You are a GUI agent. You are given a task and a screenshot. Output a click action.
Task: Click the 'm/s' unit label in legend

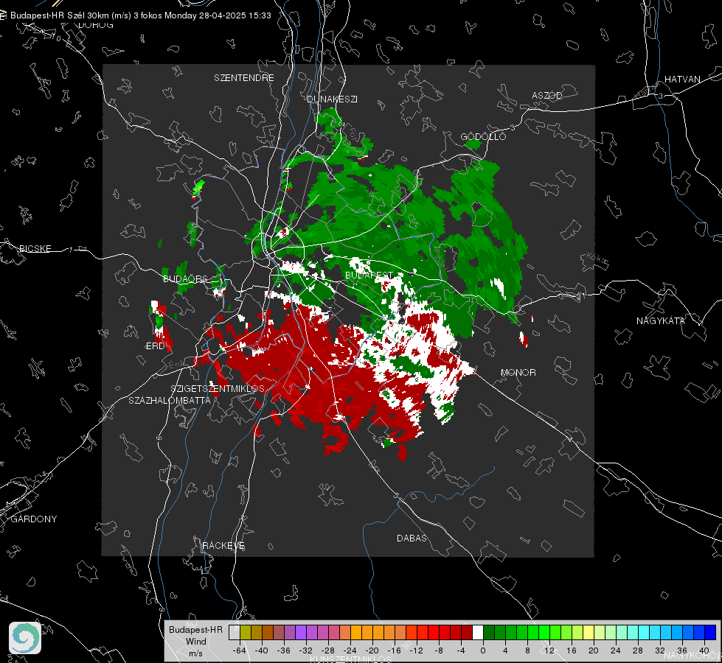coord(195,653)
